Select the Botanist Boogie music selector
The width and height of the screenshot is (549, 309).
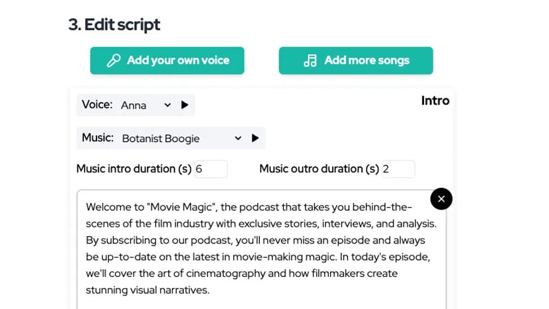(182, 138)
